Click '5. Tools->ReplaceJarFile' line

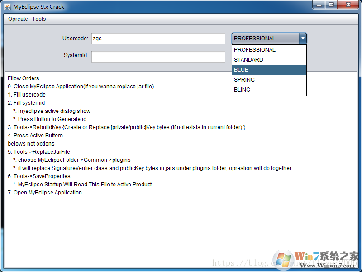pos(39,152)
